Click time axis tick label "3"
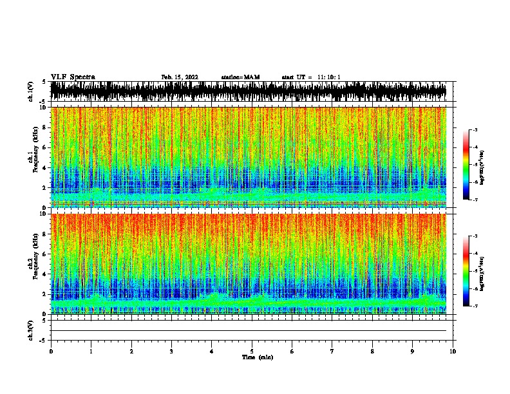 pos(171,351)
